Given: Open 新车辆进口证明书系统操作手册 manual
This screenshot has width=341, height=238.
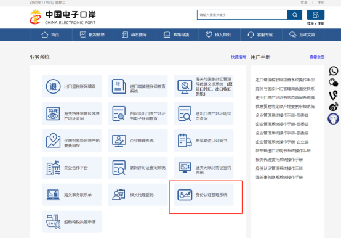Looking at the screenshot, I should click(283, 150).
